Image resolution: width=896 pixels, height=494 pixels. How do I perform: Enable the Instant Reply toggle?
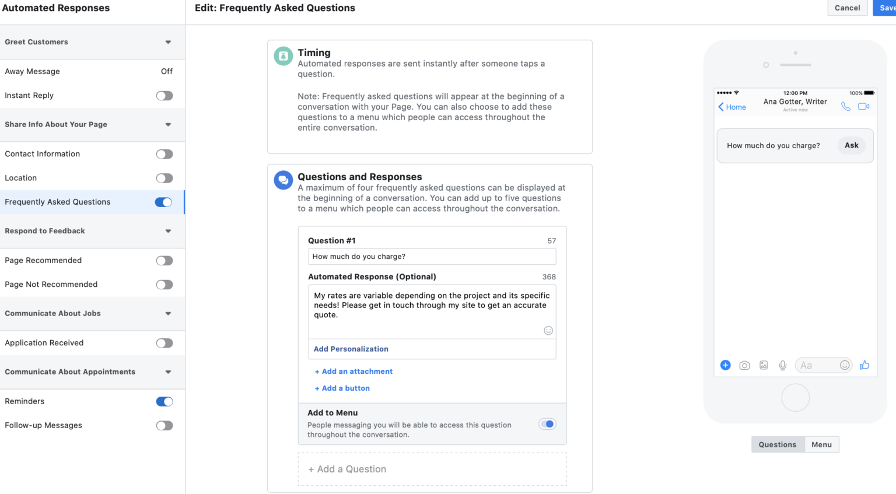click(x=164, y=96)
